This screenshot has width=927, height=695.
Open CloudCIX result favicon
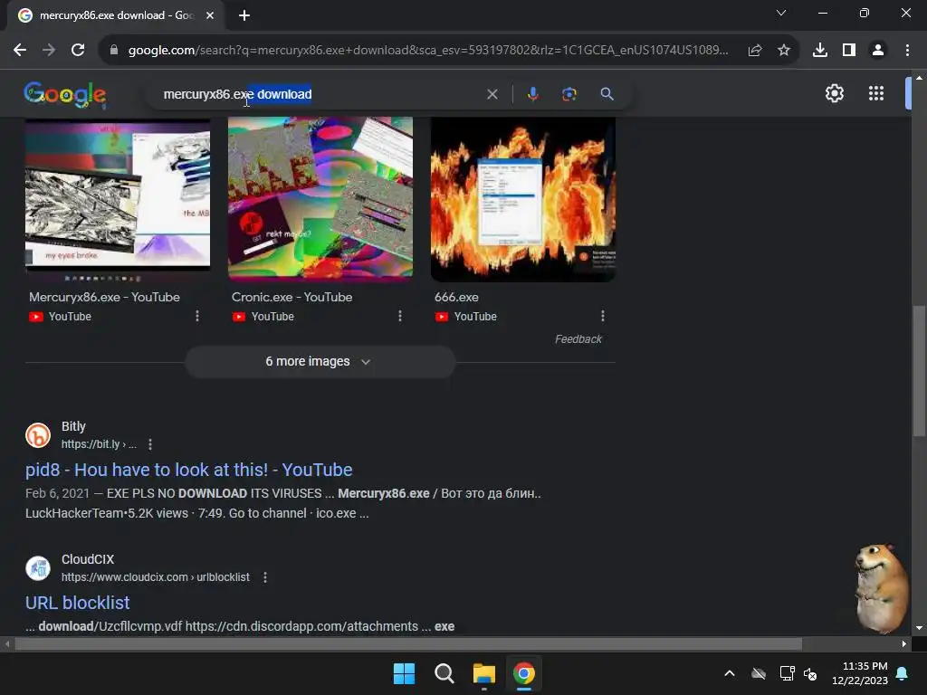38,568
